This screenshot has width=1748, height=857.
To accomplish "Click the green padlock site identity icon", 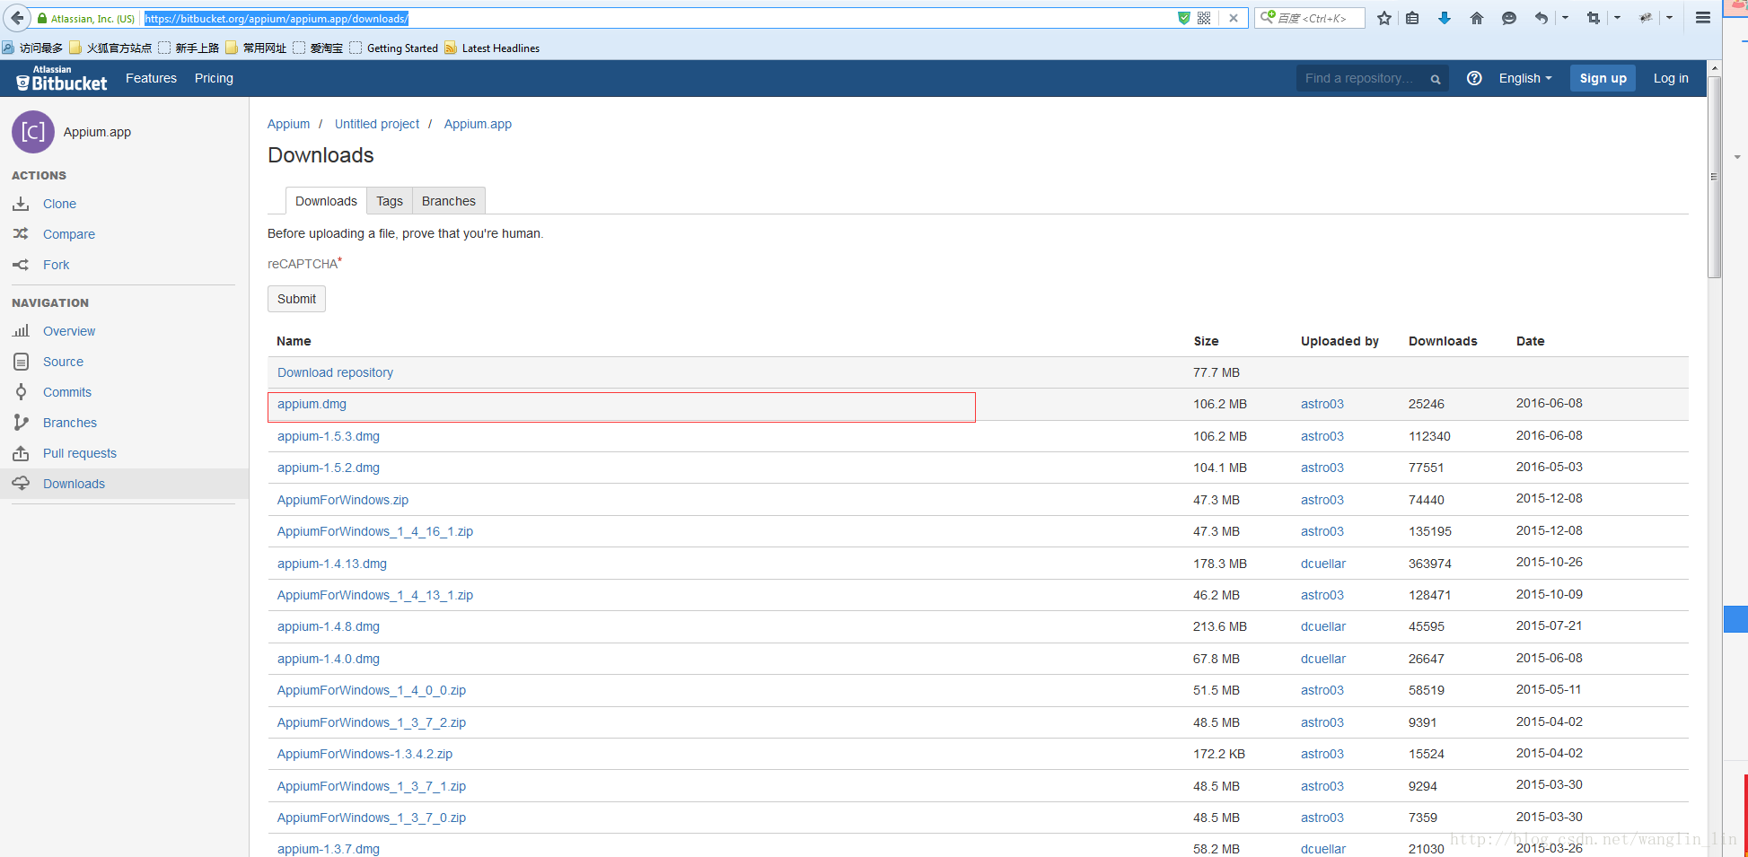I will pyautogui.click(x=41, y=18).
